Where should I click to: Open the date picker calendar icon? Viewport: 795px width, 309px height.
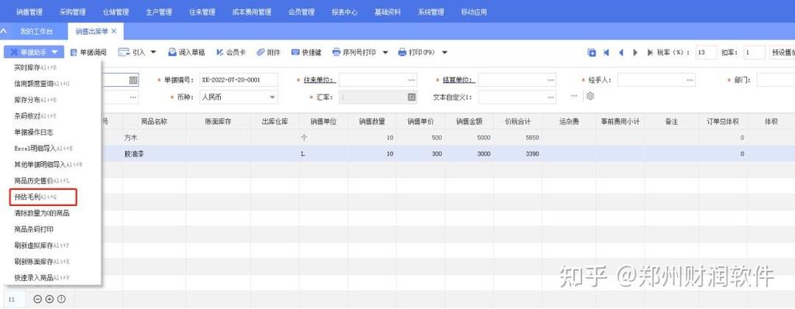(132, 80)
